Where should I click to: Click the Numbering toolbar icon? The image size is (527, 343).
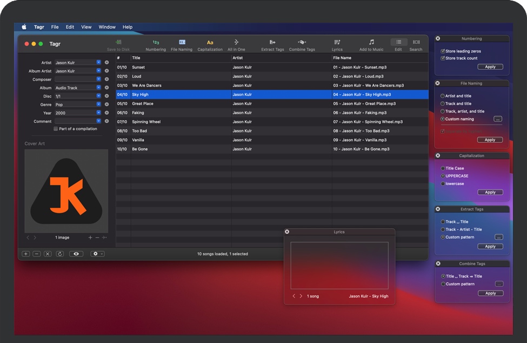156,42
